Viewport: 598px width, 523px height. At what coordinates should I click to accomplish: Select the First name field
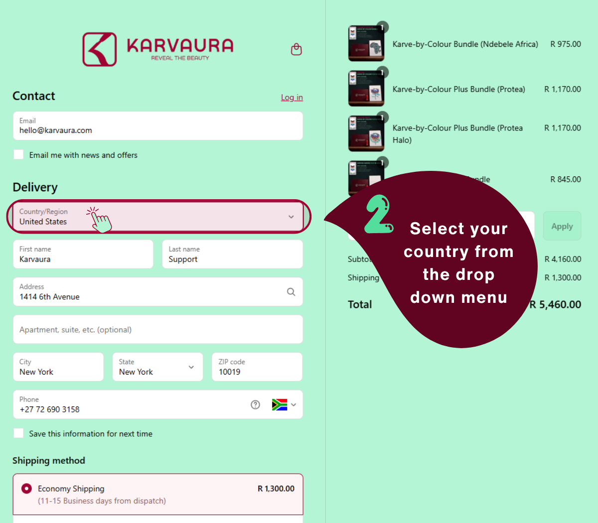[83, 255]
